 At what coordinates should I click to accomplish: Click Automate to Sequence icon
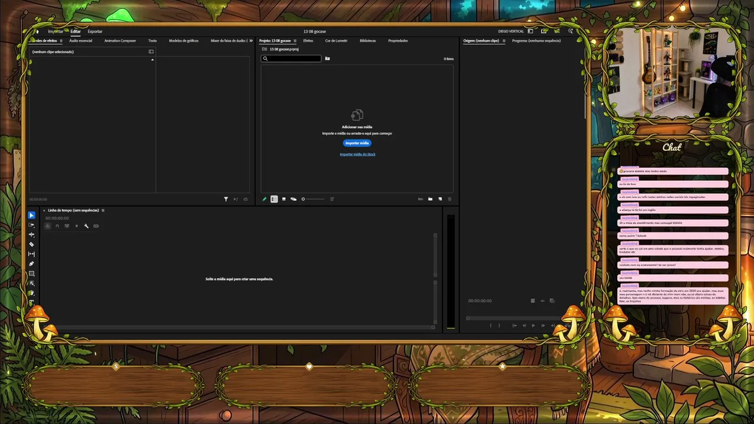click(420, 199)
